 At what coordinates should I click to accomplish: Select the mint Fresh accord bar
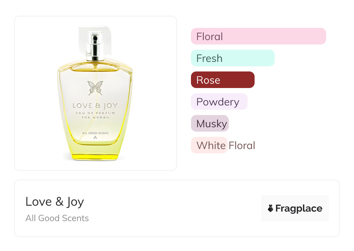[233, 58]
